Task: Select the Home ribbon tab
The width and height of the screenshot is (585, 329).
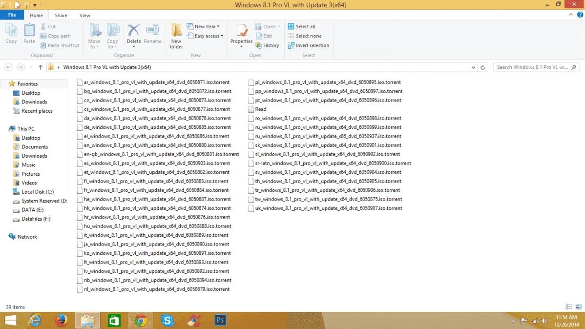Action: click(36, 15)
